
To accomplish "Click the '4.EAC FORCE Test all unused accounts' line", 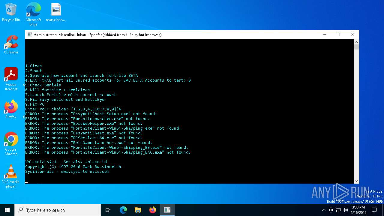I will [108, 80].
